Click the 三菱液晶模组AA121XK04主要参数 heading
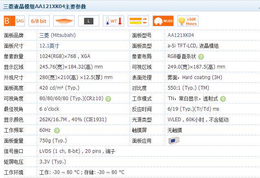The image size is (260, 178). 45,6
